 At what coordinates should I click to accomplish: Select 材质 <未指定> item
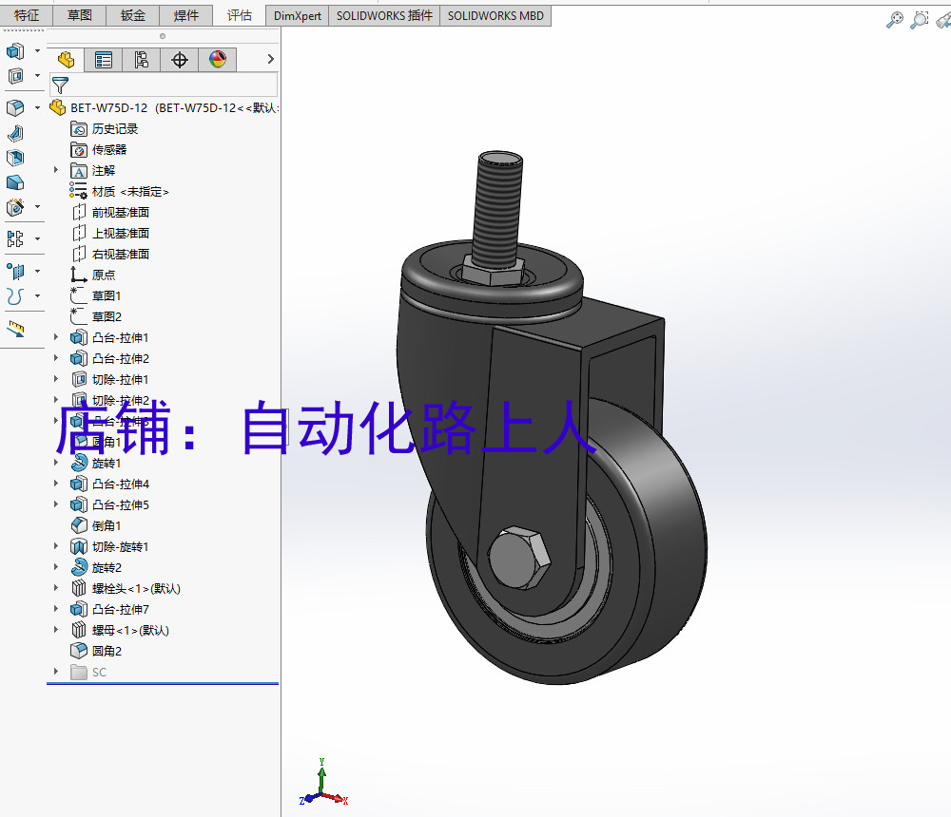click(129, 192)
